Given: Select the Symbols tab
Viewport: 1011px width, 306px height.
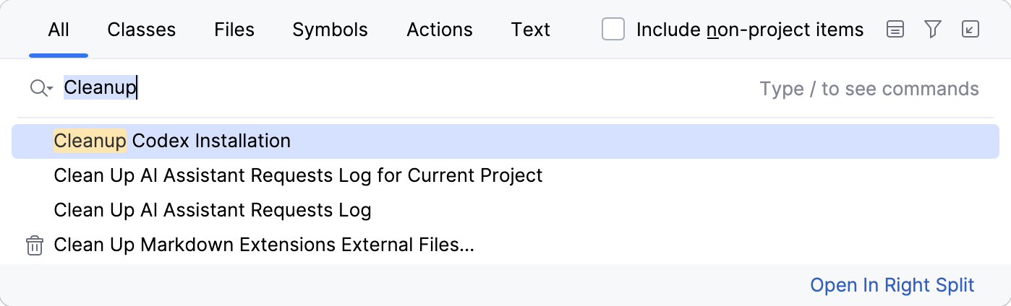Looking at the screenshot, I should 330,30.
